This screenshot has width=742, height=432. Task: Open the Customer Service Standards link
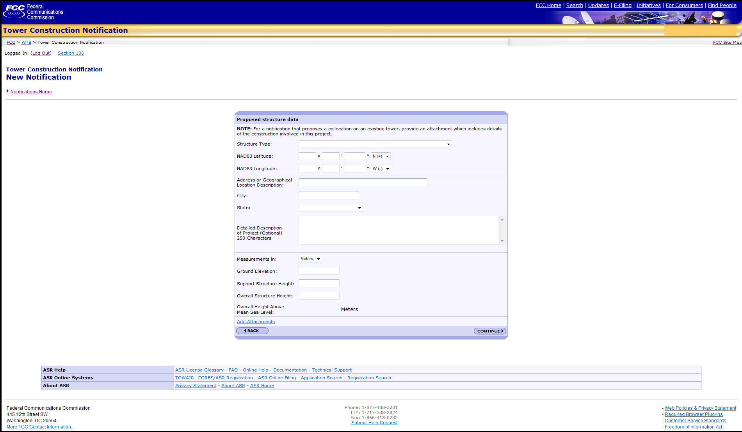[x=696, y=421]
